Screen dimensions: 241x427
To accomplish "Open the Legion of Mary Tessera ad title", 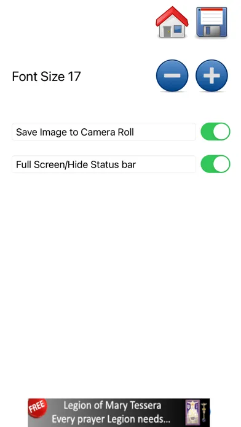I will 112,406.
